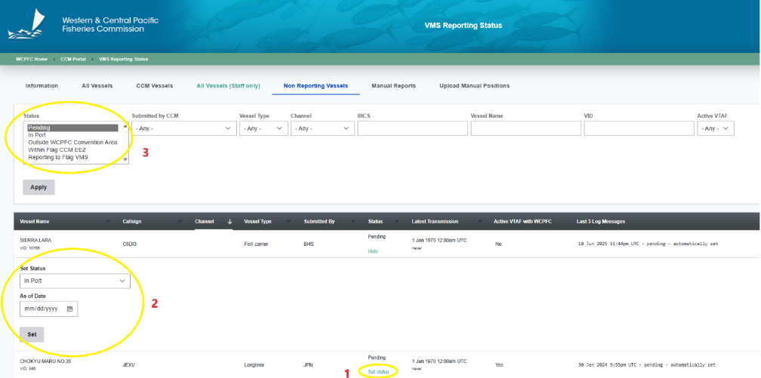The width and height of the screenshot is (761, 378).
Task: Click the VMS Reporting Status breadcrumb
Action: (123, 59)
